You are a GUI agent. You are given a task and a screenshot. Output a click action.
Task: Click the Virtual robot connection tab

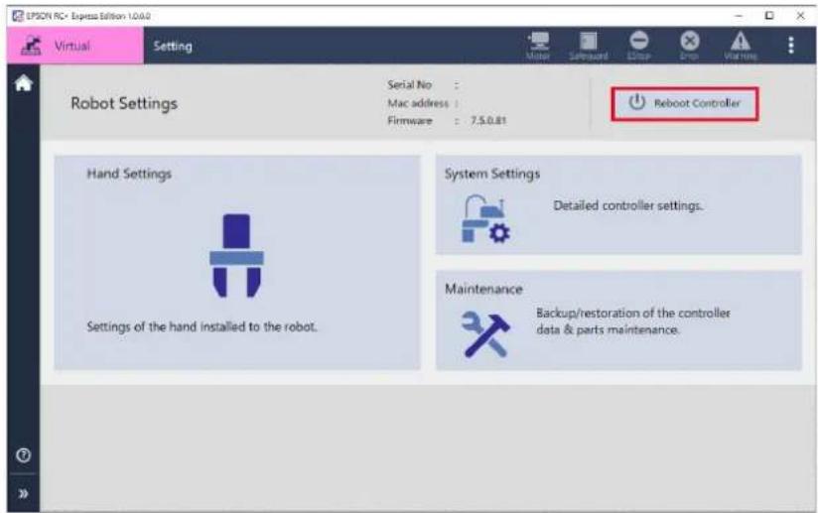tap(75, 46)
